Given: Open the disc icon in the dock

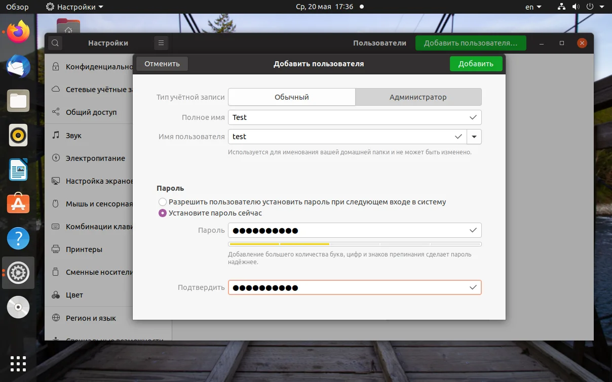Looking at the screenshot, I should pyautogui.click(x=18, y=307).
